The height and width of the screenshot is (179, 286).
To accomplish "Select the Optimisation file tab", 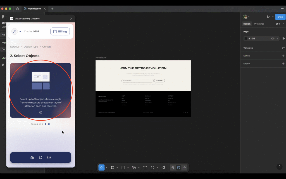I will [34, 9].
